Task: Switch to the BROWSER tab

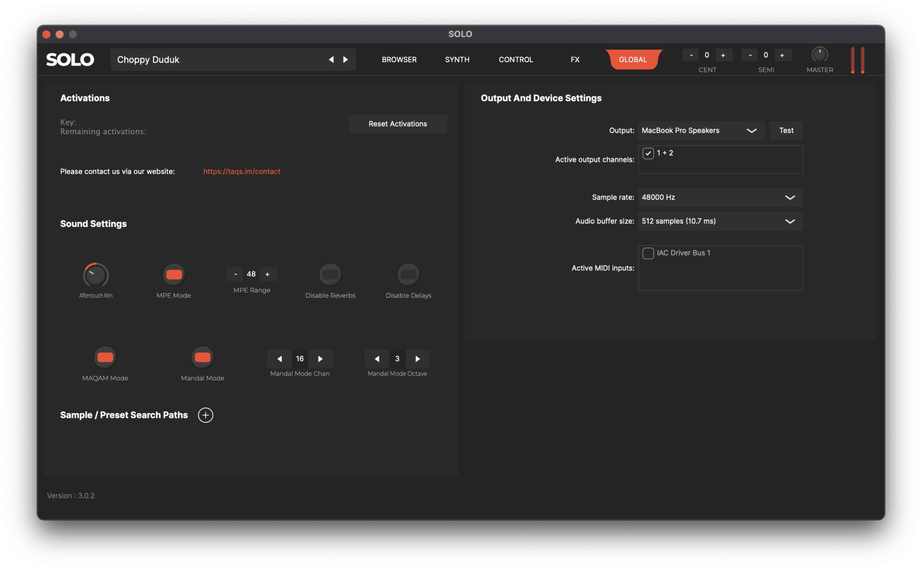Action: [399, 59]
